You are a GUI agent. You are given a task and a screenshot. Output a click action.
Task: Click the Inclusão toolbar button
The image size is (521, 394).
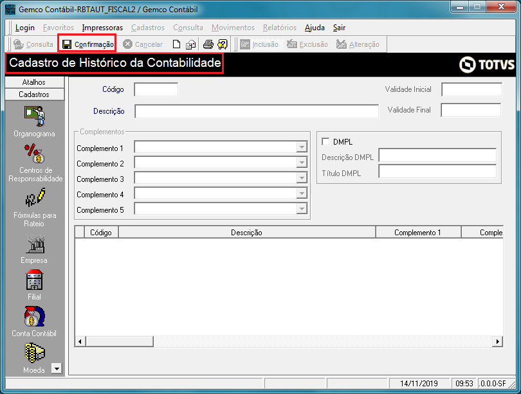pyautogui.click(x=259, y=44)
